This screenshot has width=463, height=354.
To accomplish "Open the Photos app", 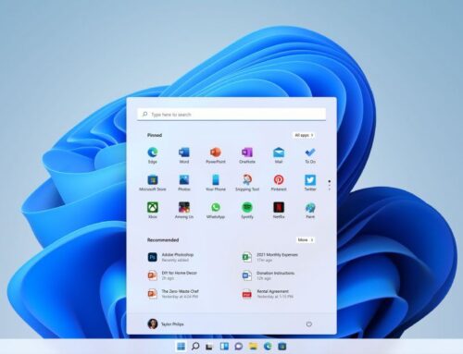I will [x=184, y=183].
